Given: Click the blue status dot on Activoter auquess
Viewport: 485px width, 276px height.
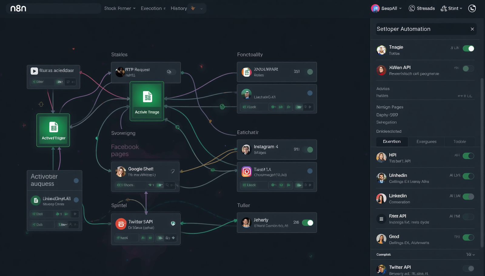Looking at the screenshot, I should [76, 181].
